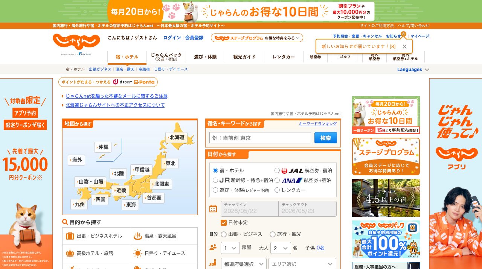Click 温泉・露天 sub-navigation link
Image resolution: width=482 pixels, height=269 pixels.
(125, 70)
